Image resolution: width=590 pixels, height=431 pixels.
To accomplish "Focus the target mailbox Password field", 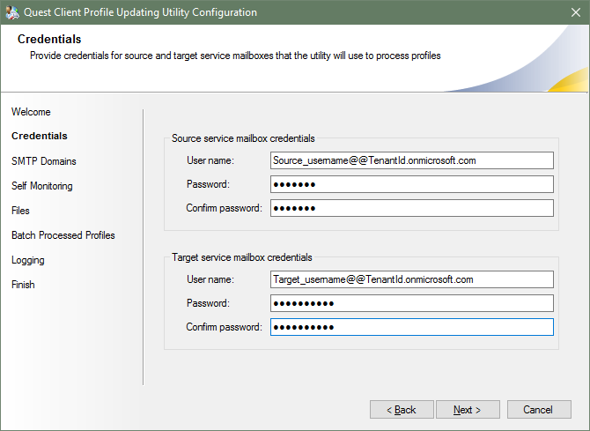I will (411, 303).
